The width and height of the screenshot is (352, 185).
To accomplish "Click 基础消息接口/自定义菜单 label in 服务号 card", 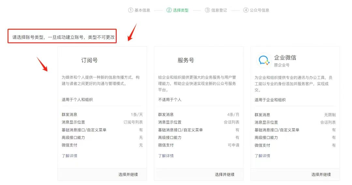I will [181, 130].
